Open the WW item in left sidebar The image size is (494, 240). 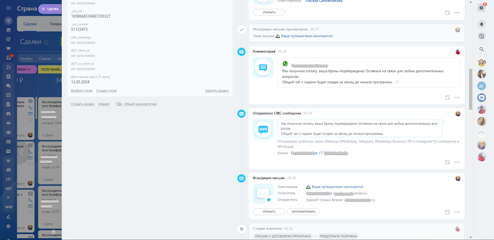[x=8, y=207]
